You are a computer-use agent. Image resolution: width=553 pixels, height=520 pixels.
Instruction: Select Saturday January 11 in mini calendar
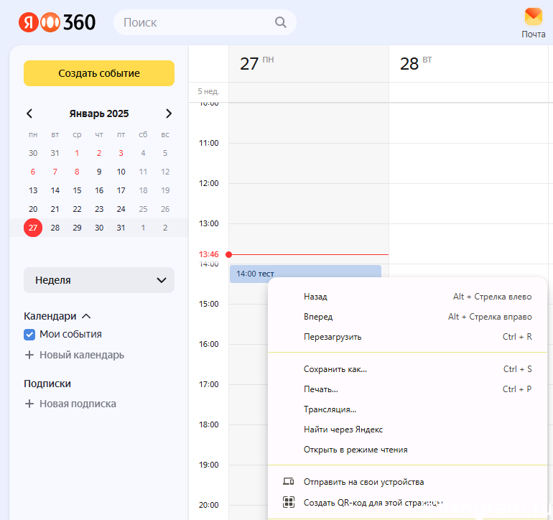coord(143,172)
